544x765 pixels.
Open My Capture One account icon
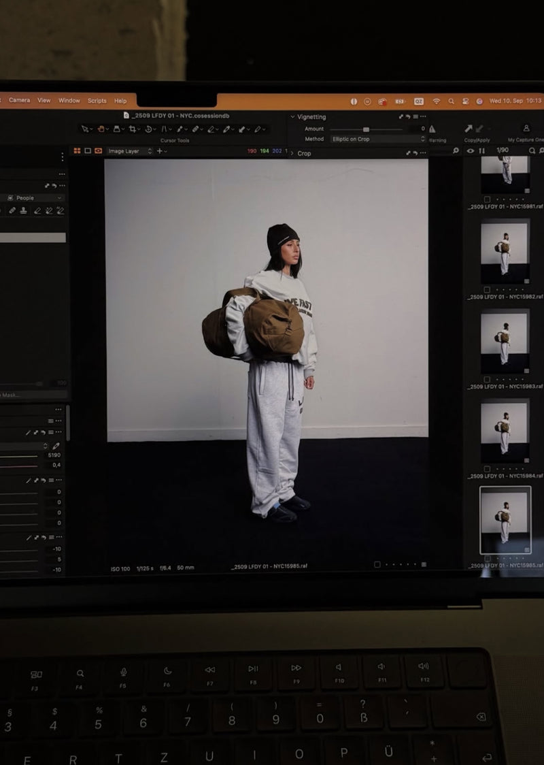[x=526, y=129]
